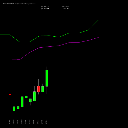Select the green candle for 04 Feb

pos(22,102)
